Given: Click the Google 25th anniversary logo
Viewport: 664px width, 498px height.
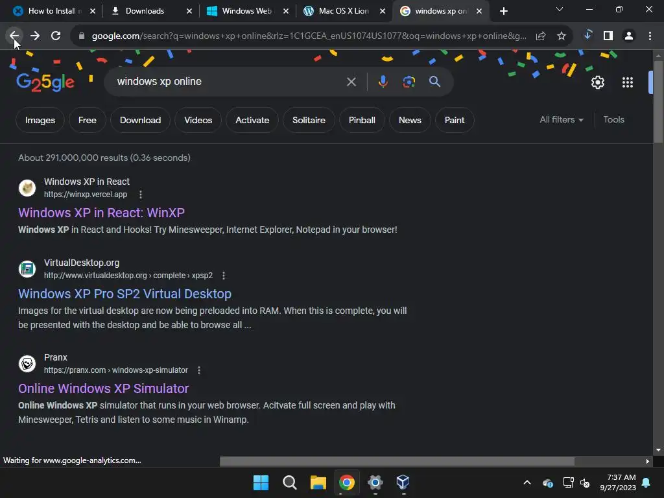Looking at the screenshot, I should click(x=45, y=82).
